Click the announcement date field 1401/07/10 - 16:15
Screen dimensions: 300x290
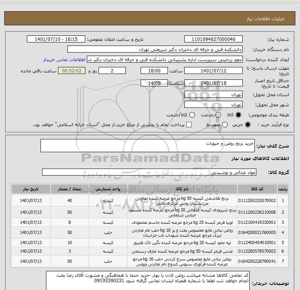(x=56, y=39)
